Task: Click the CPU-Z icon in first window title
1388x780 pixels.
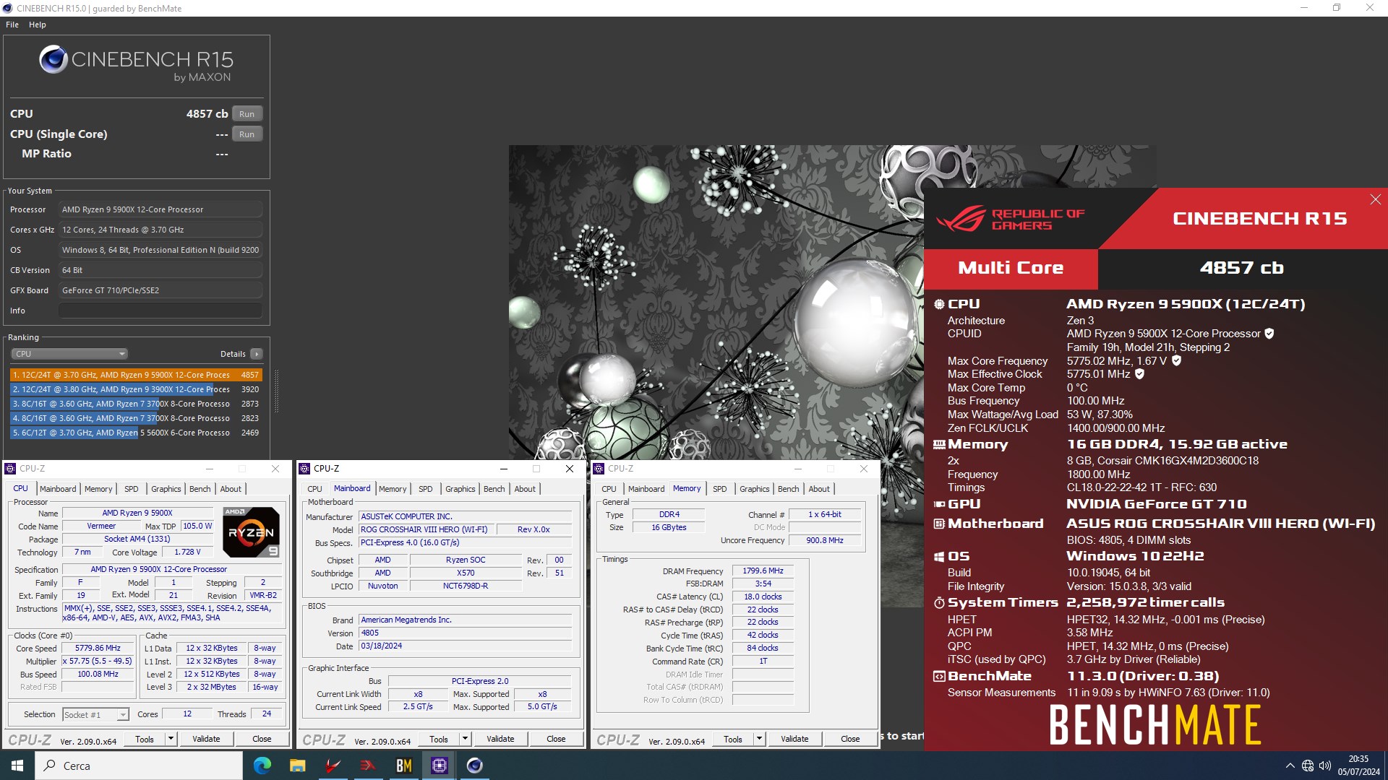Action: (x=10, y=469)
